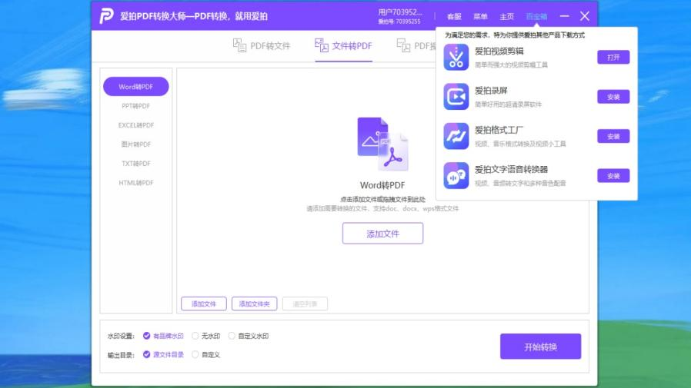Click the 开始转换 button

click(x=540, y=347)
